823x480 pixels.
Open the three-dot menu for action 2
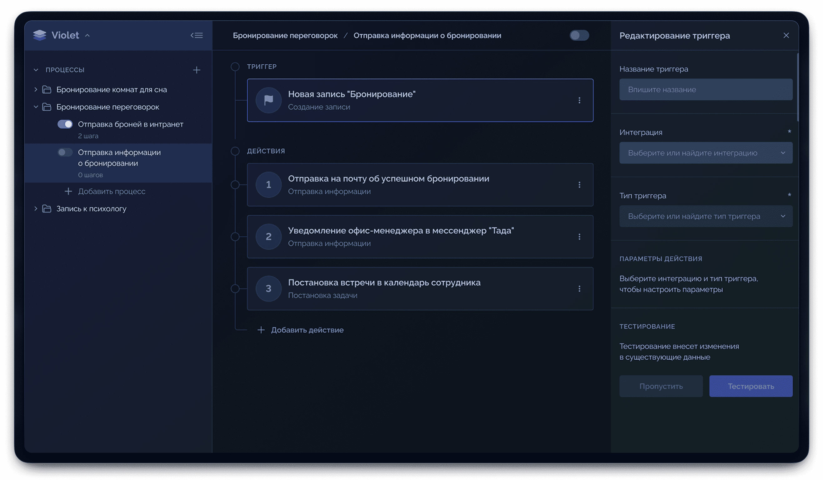click(x=580, y=237)
